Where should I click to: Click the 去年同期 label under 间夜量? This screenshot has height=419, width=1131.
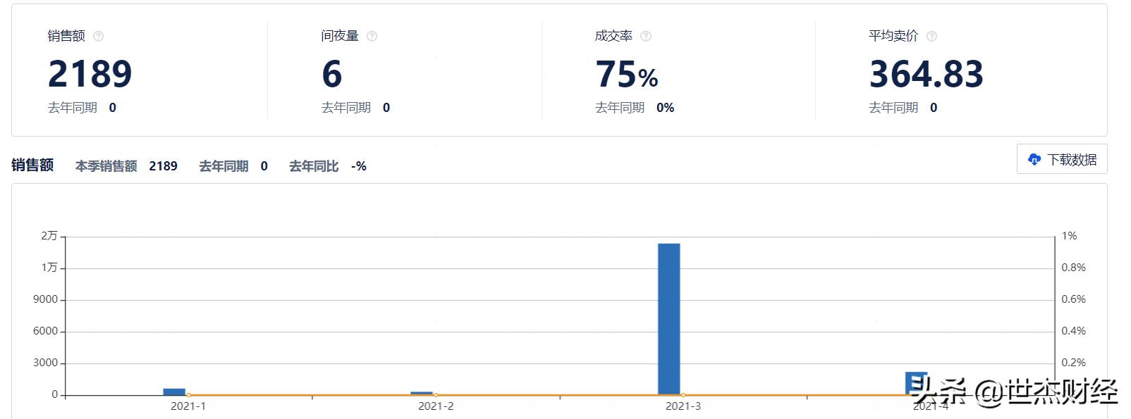pos(346,108)
